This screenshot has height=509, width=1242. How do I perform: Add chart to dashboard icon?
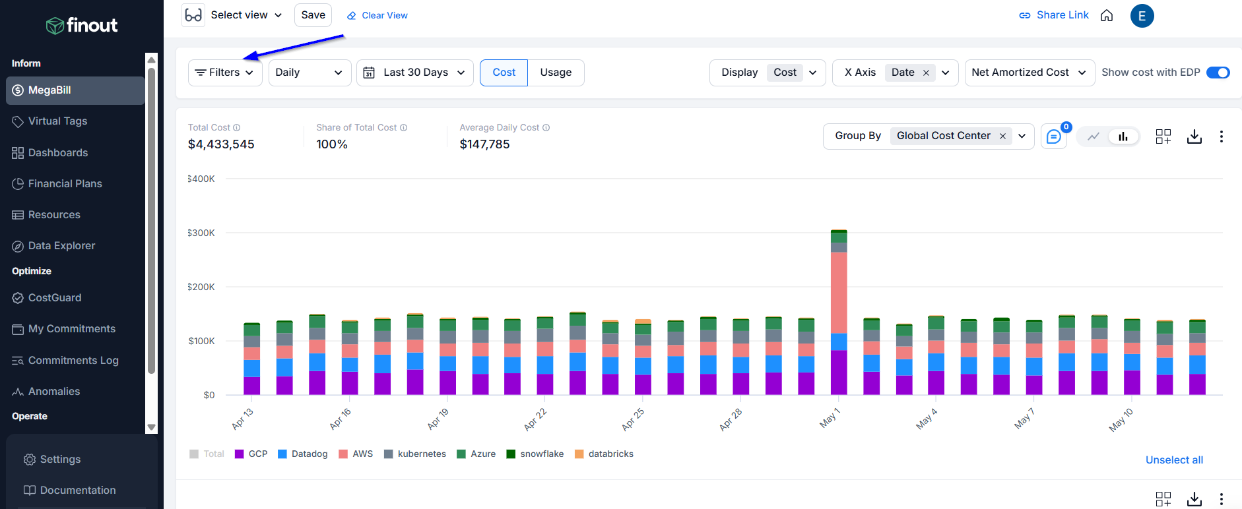(1163, 136)
